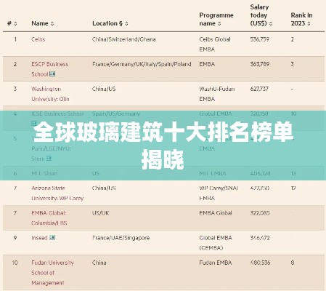Select the salary value in Arizona State row
The width and height of the screenshot is (326, 291).
[260, 188]
